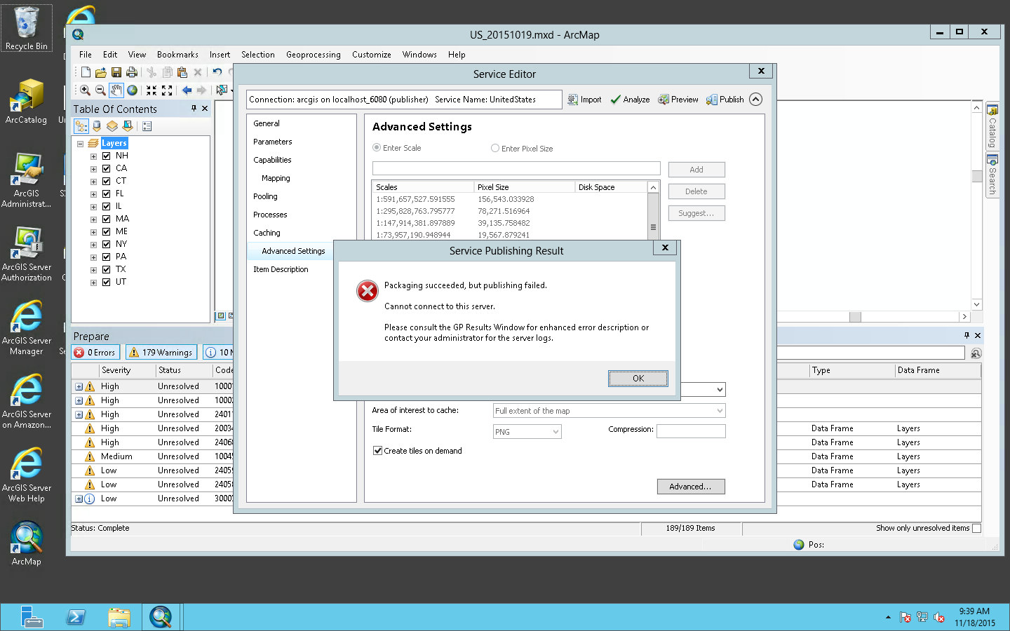Open the Selection menu

[x=258, y=55]
